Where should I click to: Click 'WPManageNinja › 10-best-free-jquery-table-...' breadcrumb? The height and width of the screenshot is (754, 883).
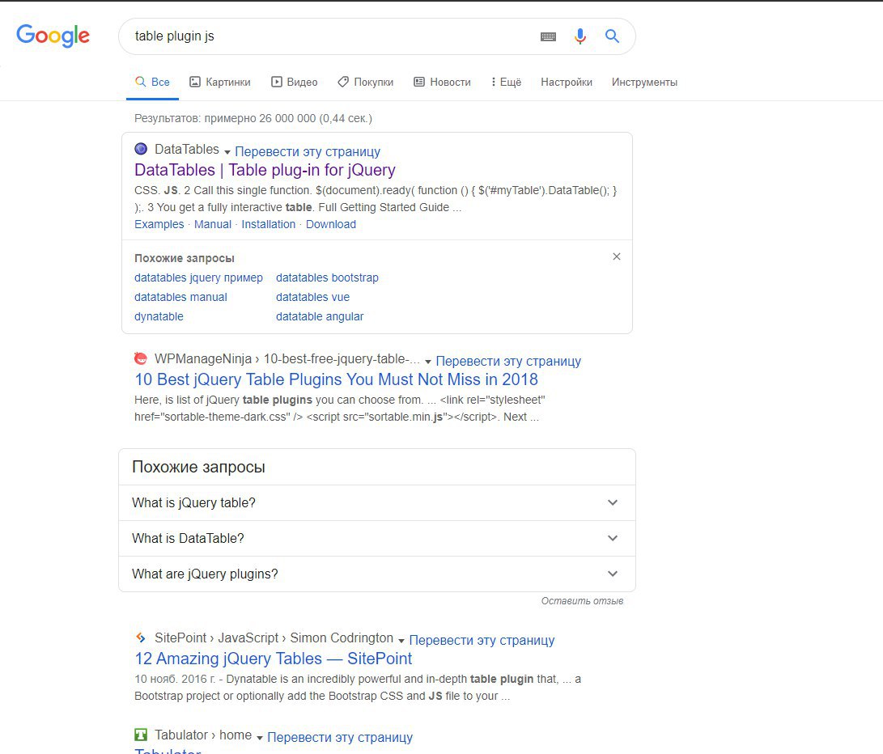(287, 358)
